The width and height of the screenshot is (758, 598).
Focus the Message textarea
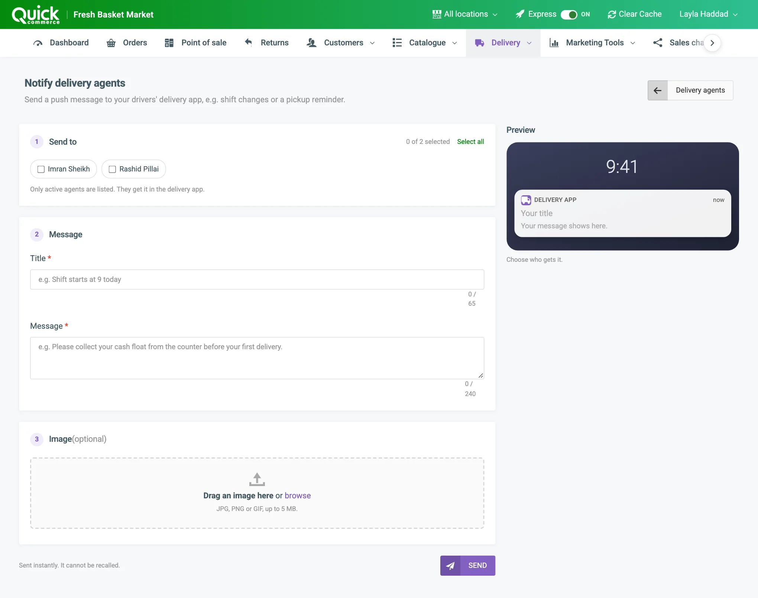[257, 358]
